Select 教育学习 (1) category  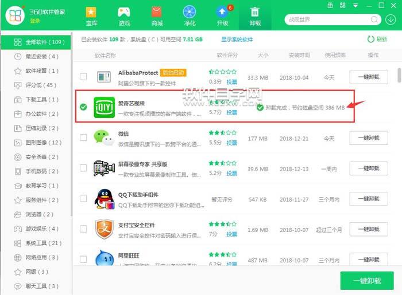[x=36, y=186]
